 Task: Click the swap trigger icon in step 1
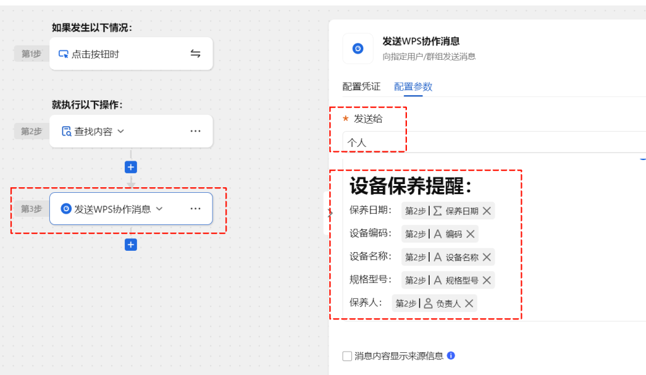click(x=196, y=54)
